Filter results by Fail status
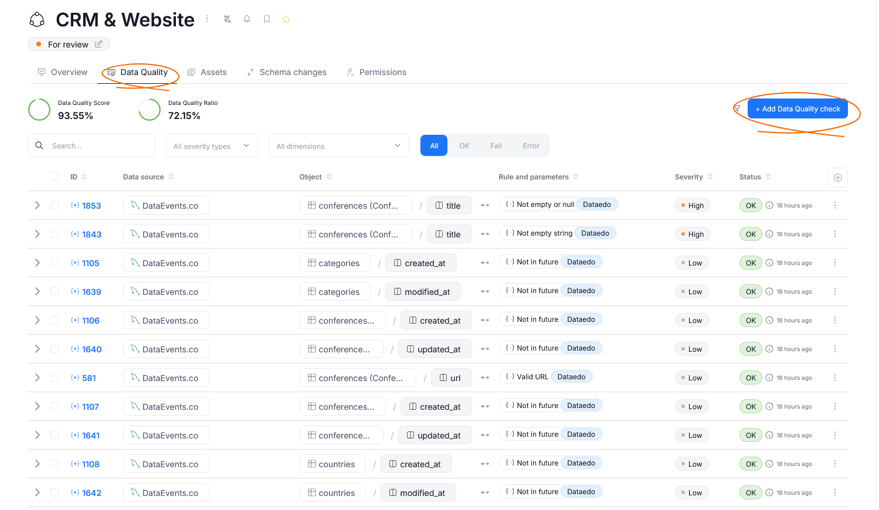Viewport: 879px width, 510px height. (x=496, y=146)
